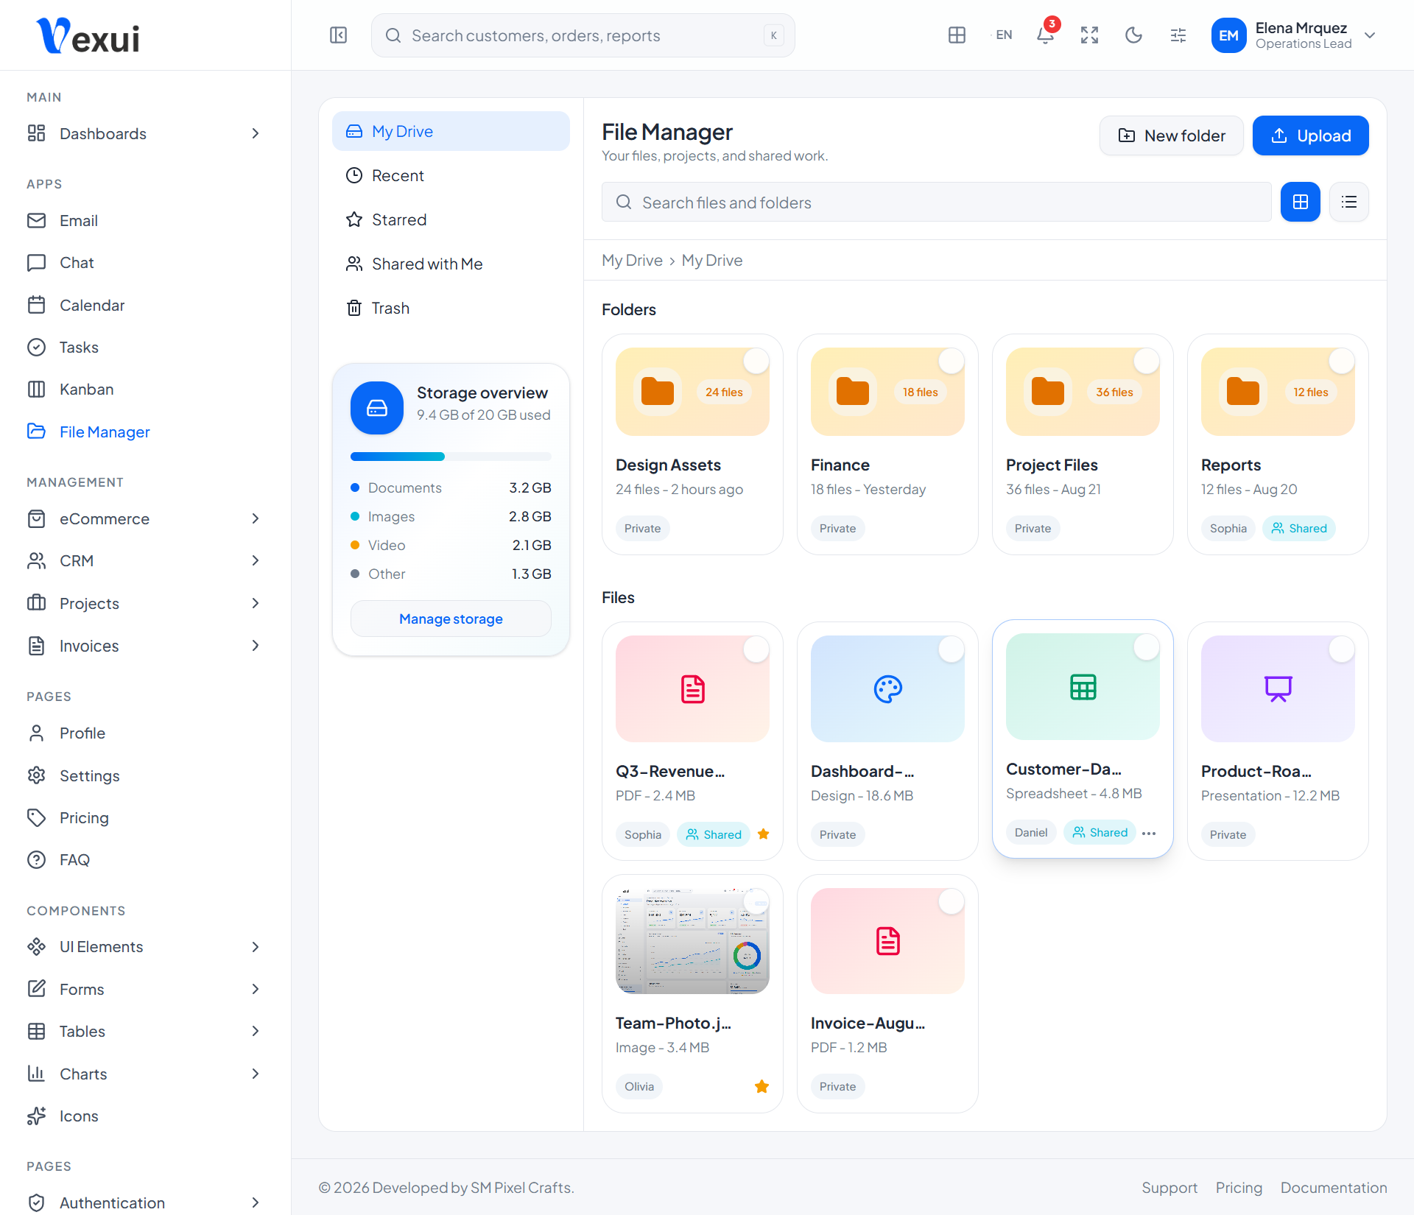Click the Documents blue legend dot
Viewport: 1414px width, 1215px height.
[355, 487]
